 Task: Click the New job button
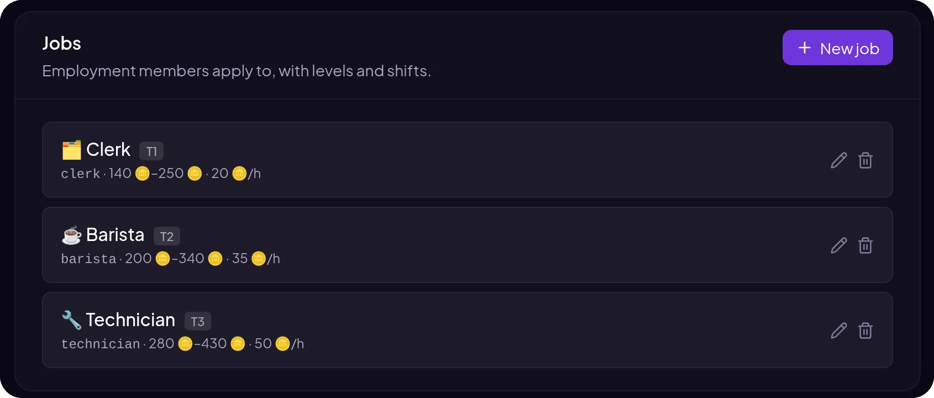(x=837, y=48)
